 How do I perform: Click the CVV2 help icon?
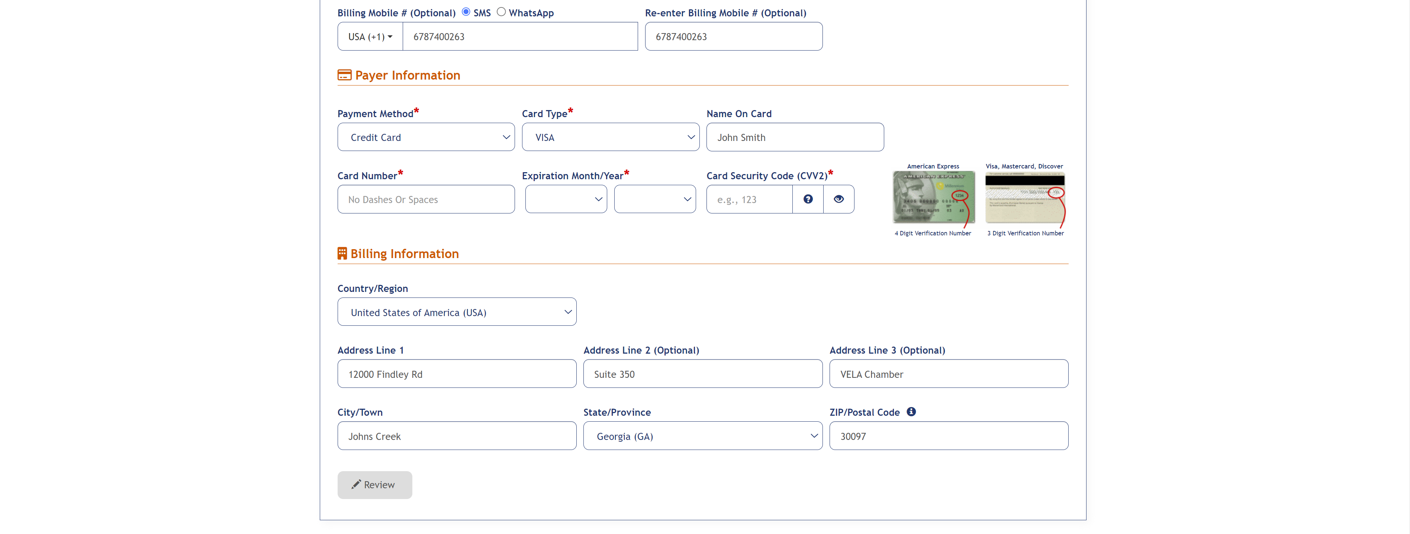tap(808, 199)
